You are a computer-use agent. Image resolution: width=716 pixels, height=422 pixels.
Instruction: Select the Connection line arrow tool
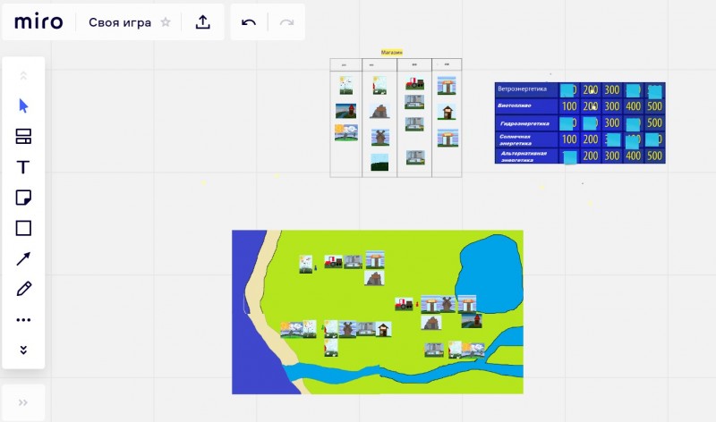coord(23,258)
